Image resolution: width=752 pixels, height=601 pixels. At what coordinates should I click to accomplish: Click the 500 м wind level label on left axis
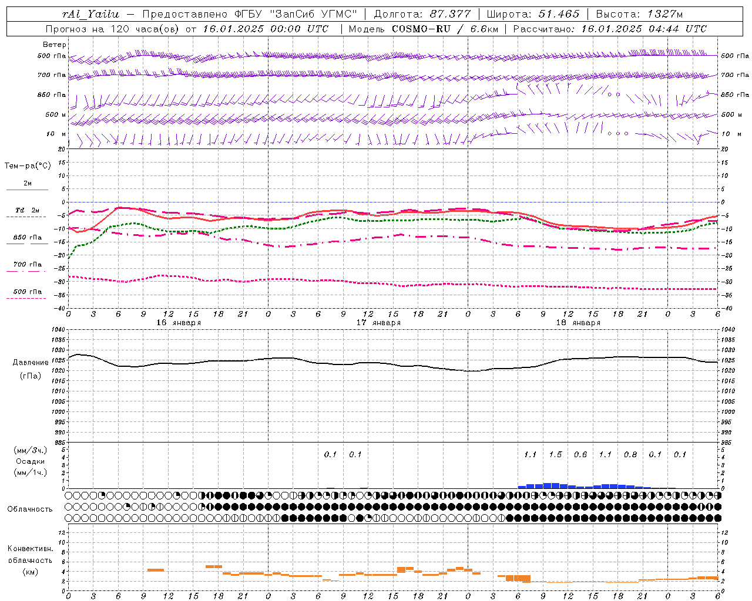(x=56, y=114)
